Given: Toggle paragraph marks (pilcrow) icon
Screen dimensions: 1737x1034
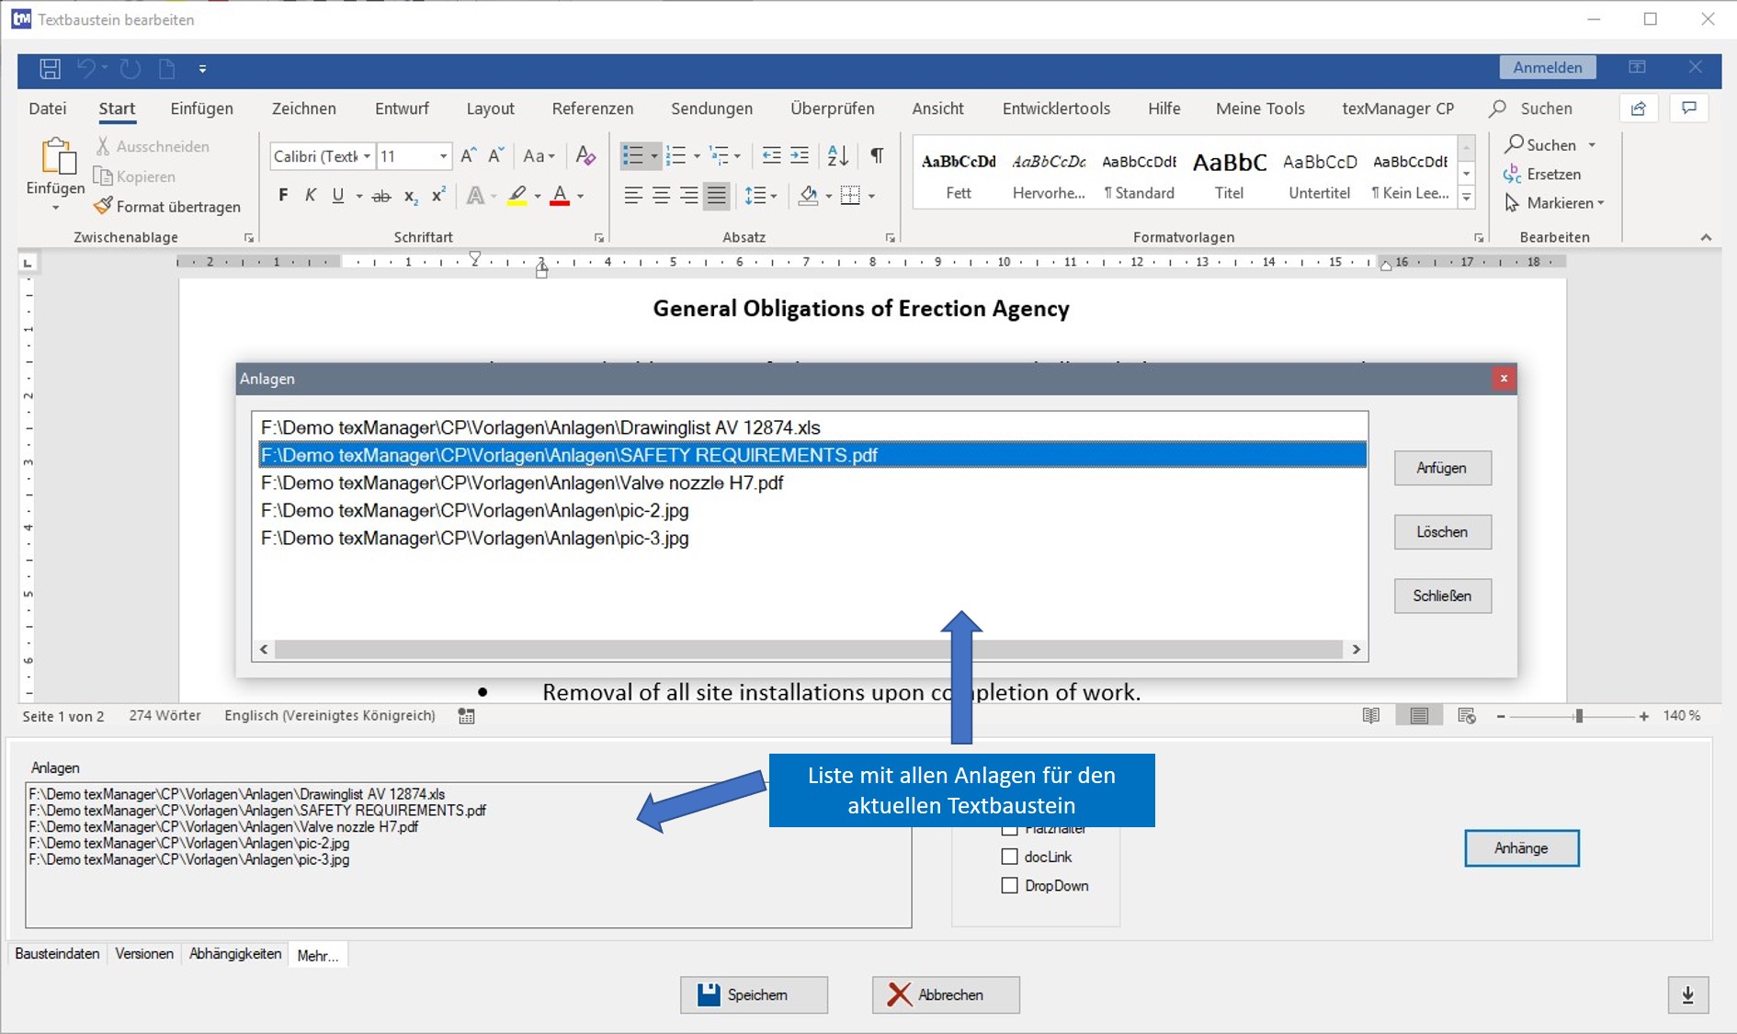Looking at the screenshot, I should pyautogui.click(x=878, y=155).
